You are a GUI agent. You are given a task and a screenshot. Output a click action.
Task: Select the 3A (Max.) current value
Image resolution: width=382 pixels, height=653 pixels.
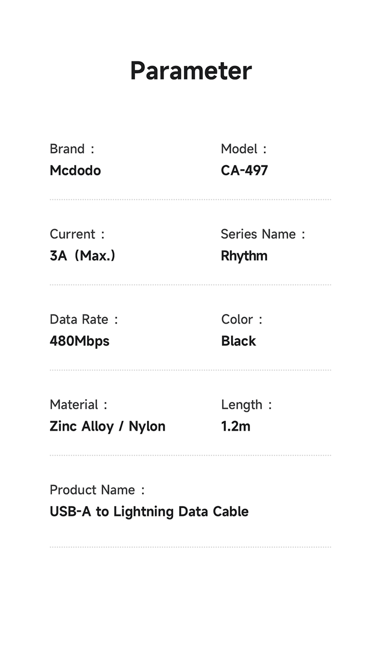[x=83, y=255]
